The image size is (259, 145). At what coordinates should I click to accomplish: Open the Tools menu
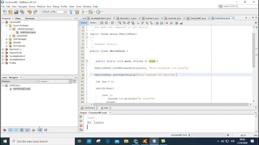click(79, 6)
